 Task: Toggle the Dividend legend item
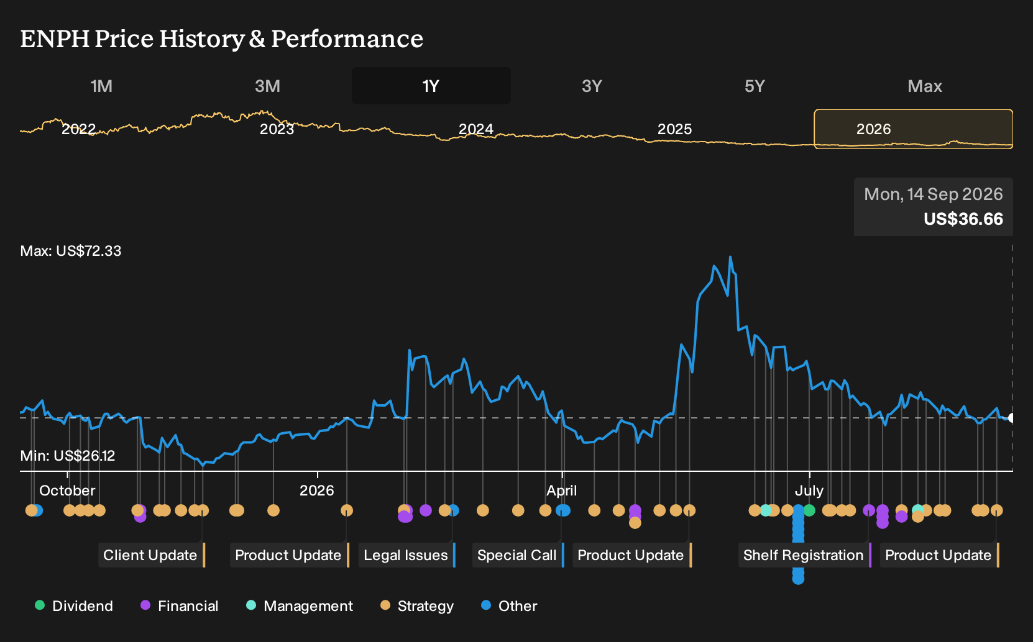(x=74, y=606)
